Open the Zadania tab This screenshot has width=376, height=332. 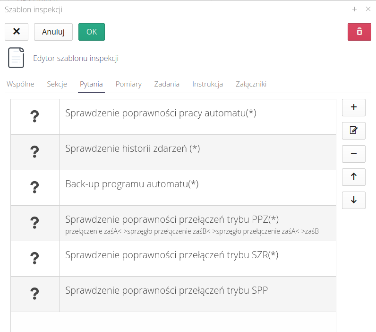coord(167,84)
